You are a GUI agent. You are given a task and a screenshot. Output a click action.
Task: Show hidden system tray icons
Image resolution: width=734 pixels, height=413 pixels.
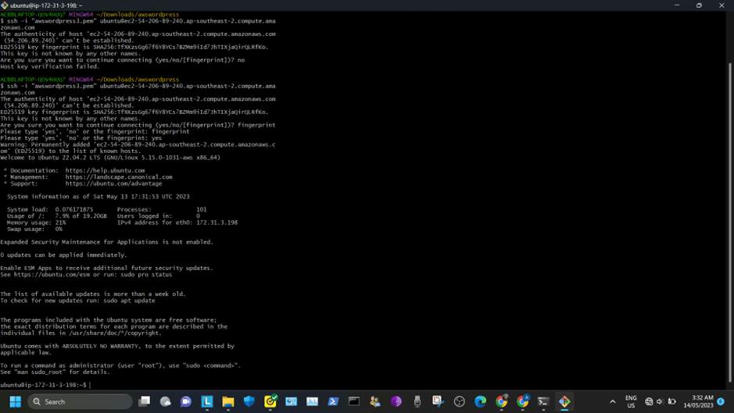click(x=612, y=401)
